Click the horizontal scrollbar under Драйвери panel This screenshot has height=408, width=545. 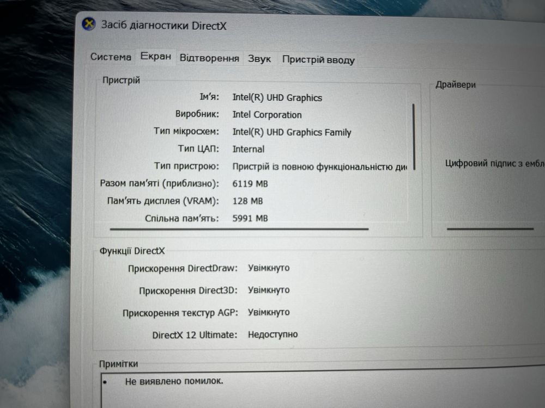(x=490, y=228)
